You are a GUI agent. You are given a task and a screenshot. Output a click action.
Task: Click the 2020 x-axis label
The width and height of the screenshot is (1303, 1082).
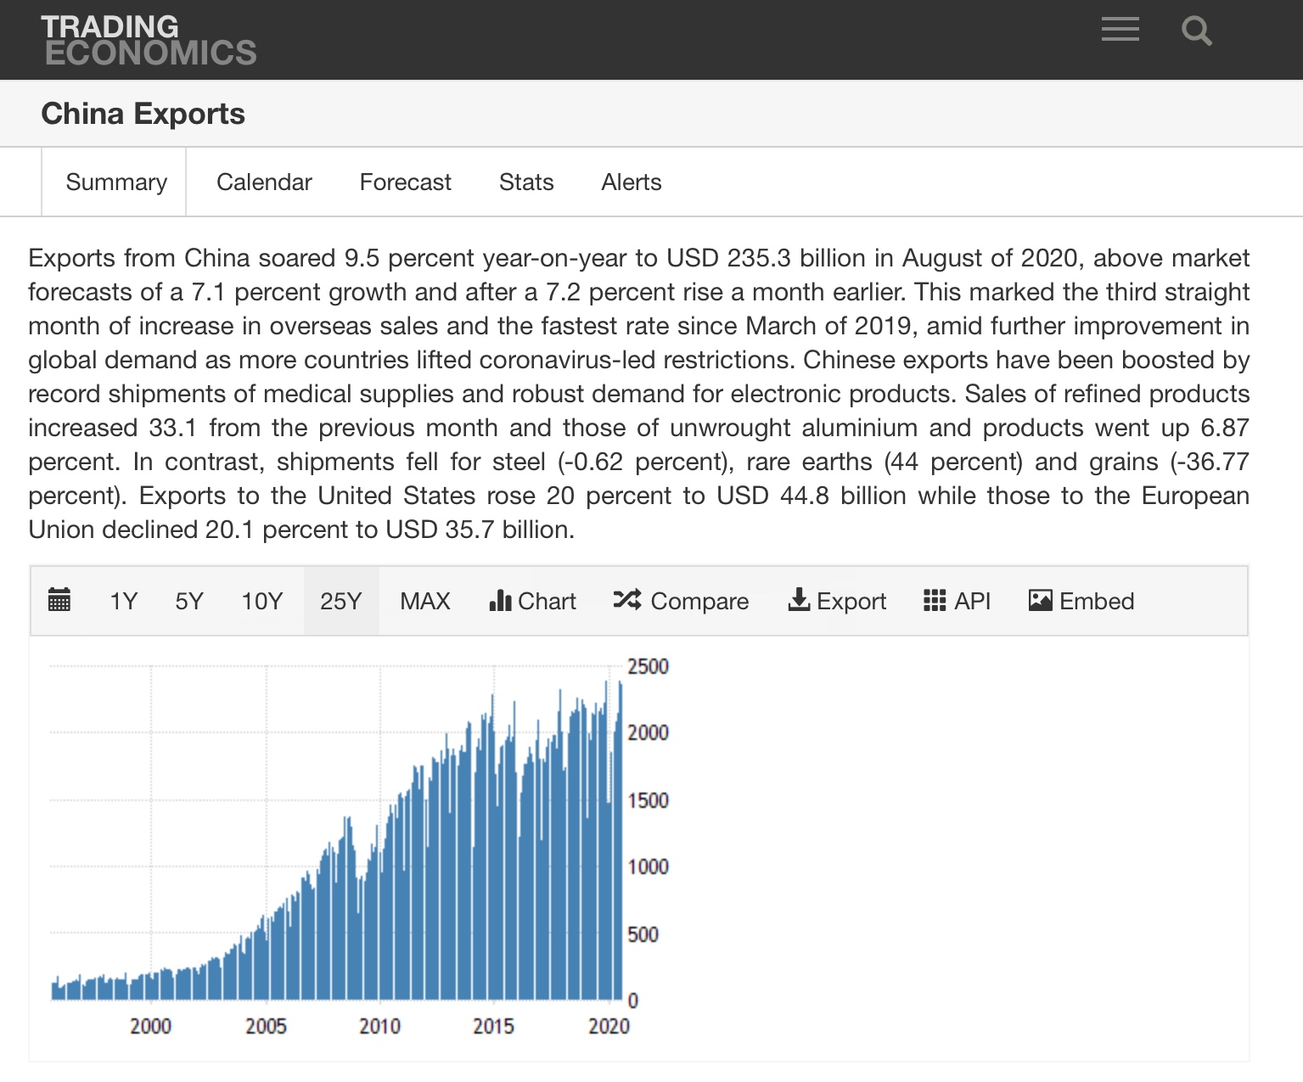click(609, 1026)
